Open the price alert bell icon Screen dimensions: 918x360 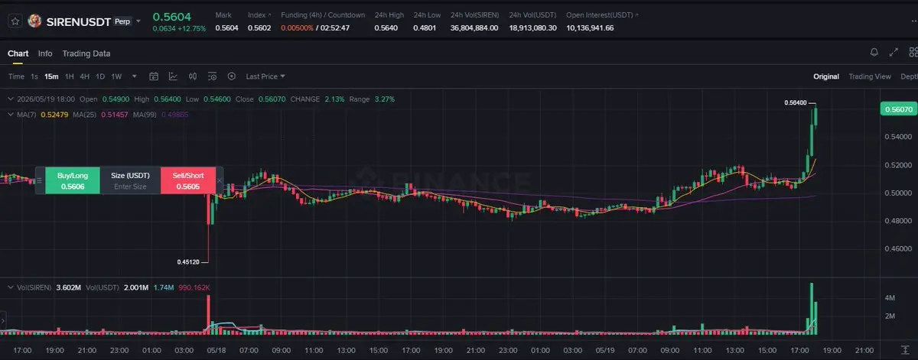(x=874, y=53)
